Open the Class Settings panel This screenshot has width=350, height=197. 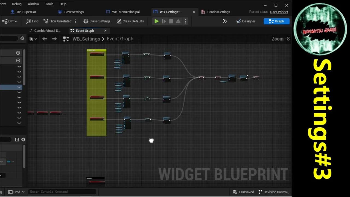[97, 21]
